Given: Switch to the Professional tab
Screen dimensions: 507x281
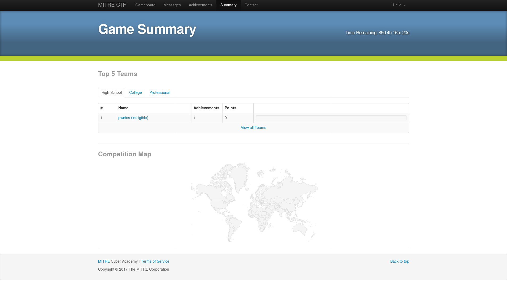Looking at the screenshot, I should point(160,93).
